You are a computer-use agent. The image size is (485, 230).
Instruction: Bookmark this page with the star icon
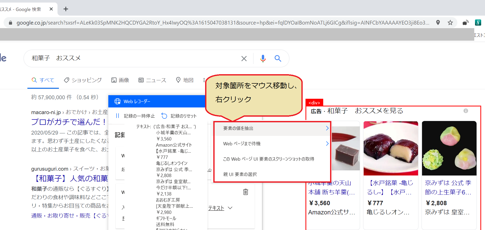coord(450,23)
